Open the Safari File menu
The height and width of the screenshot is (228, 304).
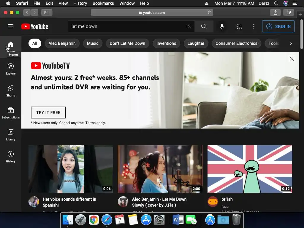tap(37, 3)
